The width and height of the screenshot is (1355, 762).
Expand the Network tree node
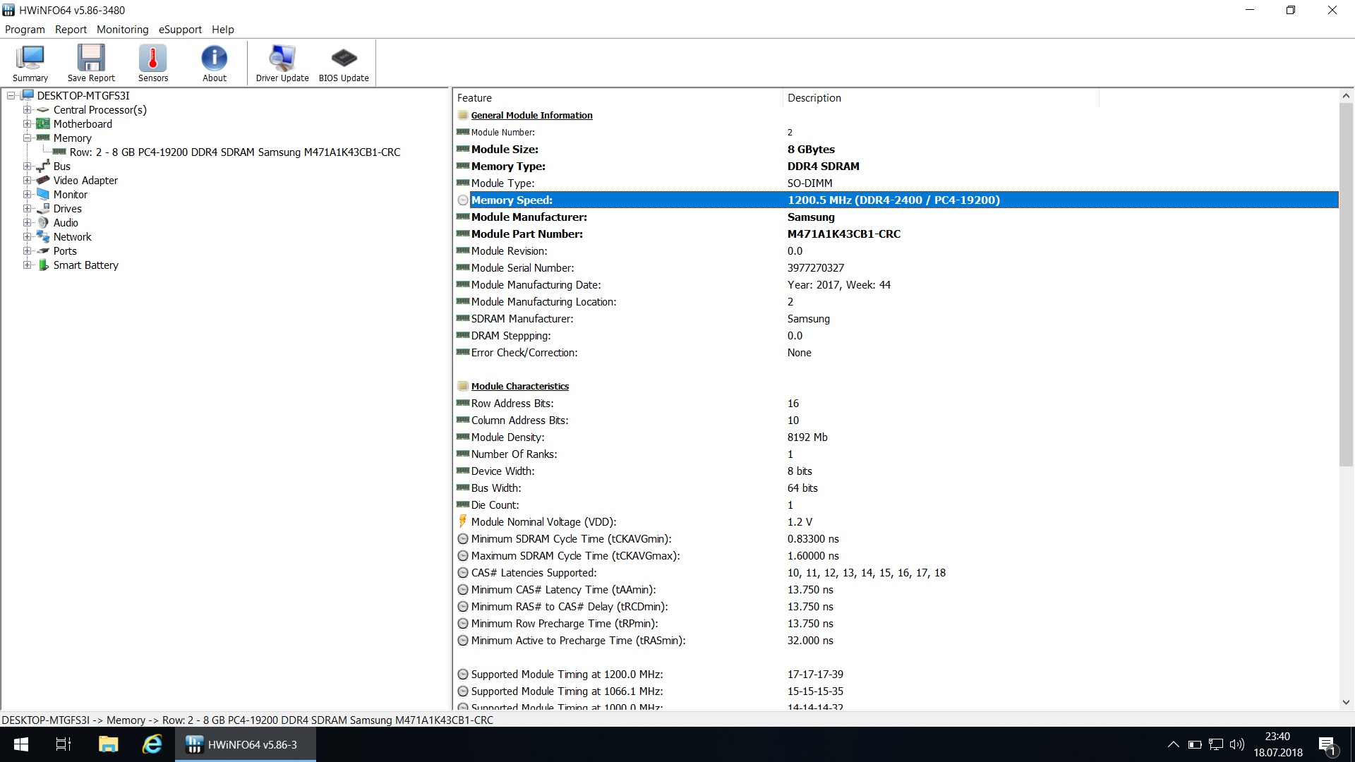(27, 237)
